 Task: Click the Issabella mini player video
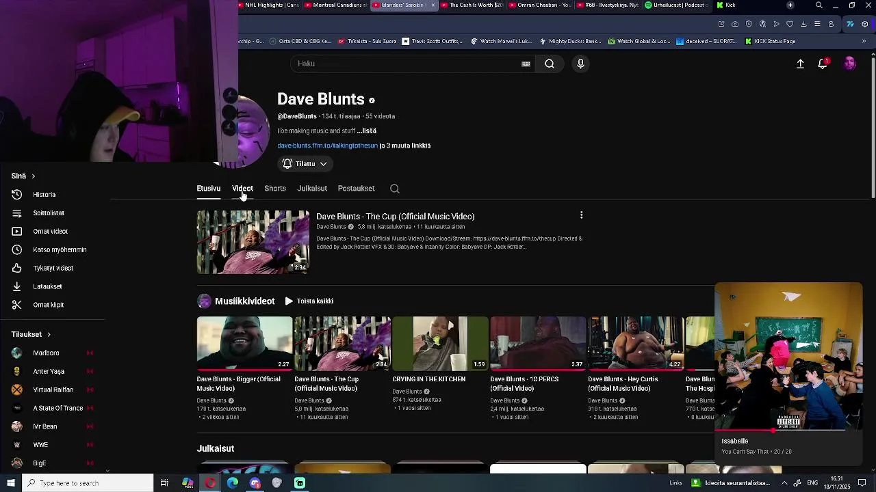(x=788, y=356)
